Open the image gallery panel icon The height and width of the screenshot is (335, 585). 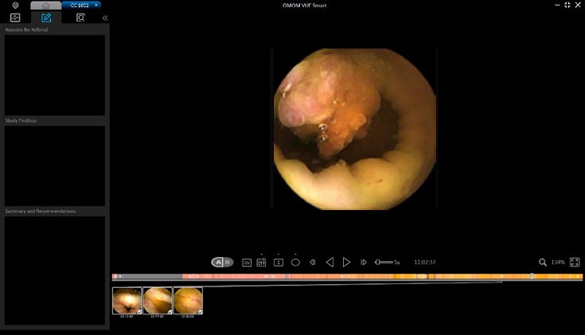[x=15, y=18]
